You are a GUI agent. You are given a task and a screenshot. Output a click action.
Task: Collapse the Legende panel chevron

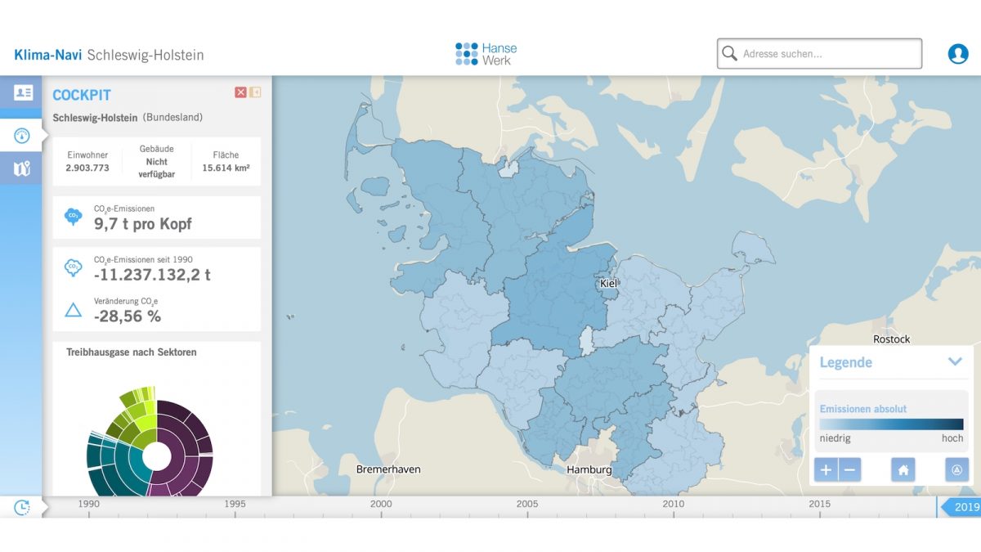click(x=954, y=361)
